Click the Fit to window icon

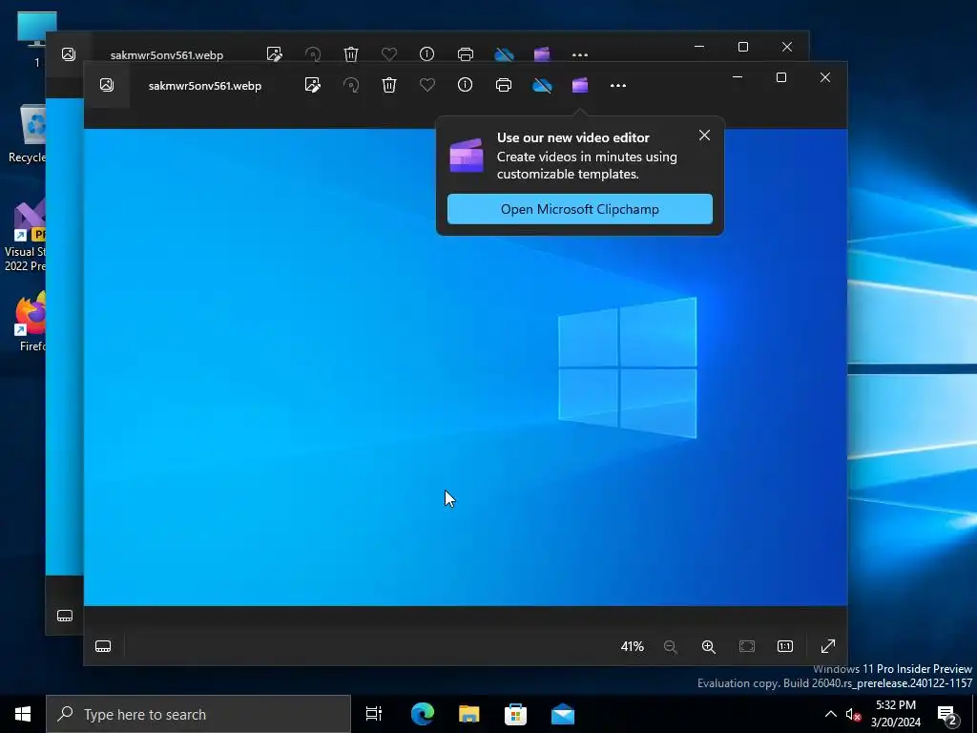tap(747, 646)
